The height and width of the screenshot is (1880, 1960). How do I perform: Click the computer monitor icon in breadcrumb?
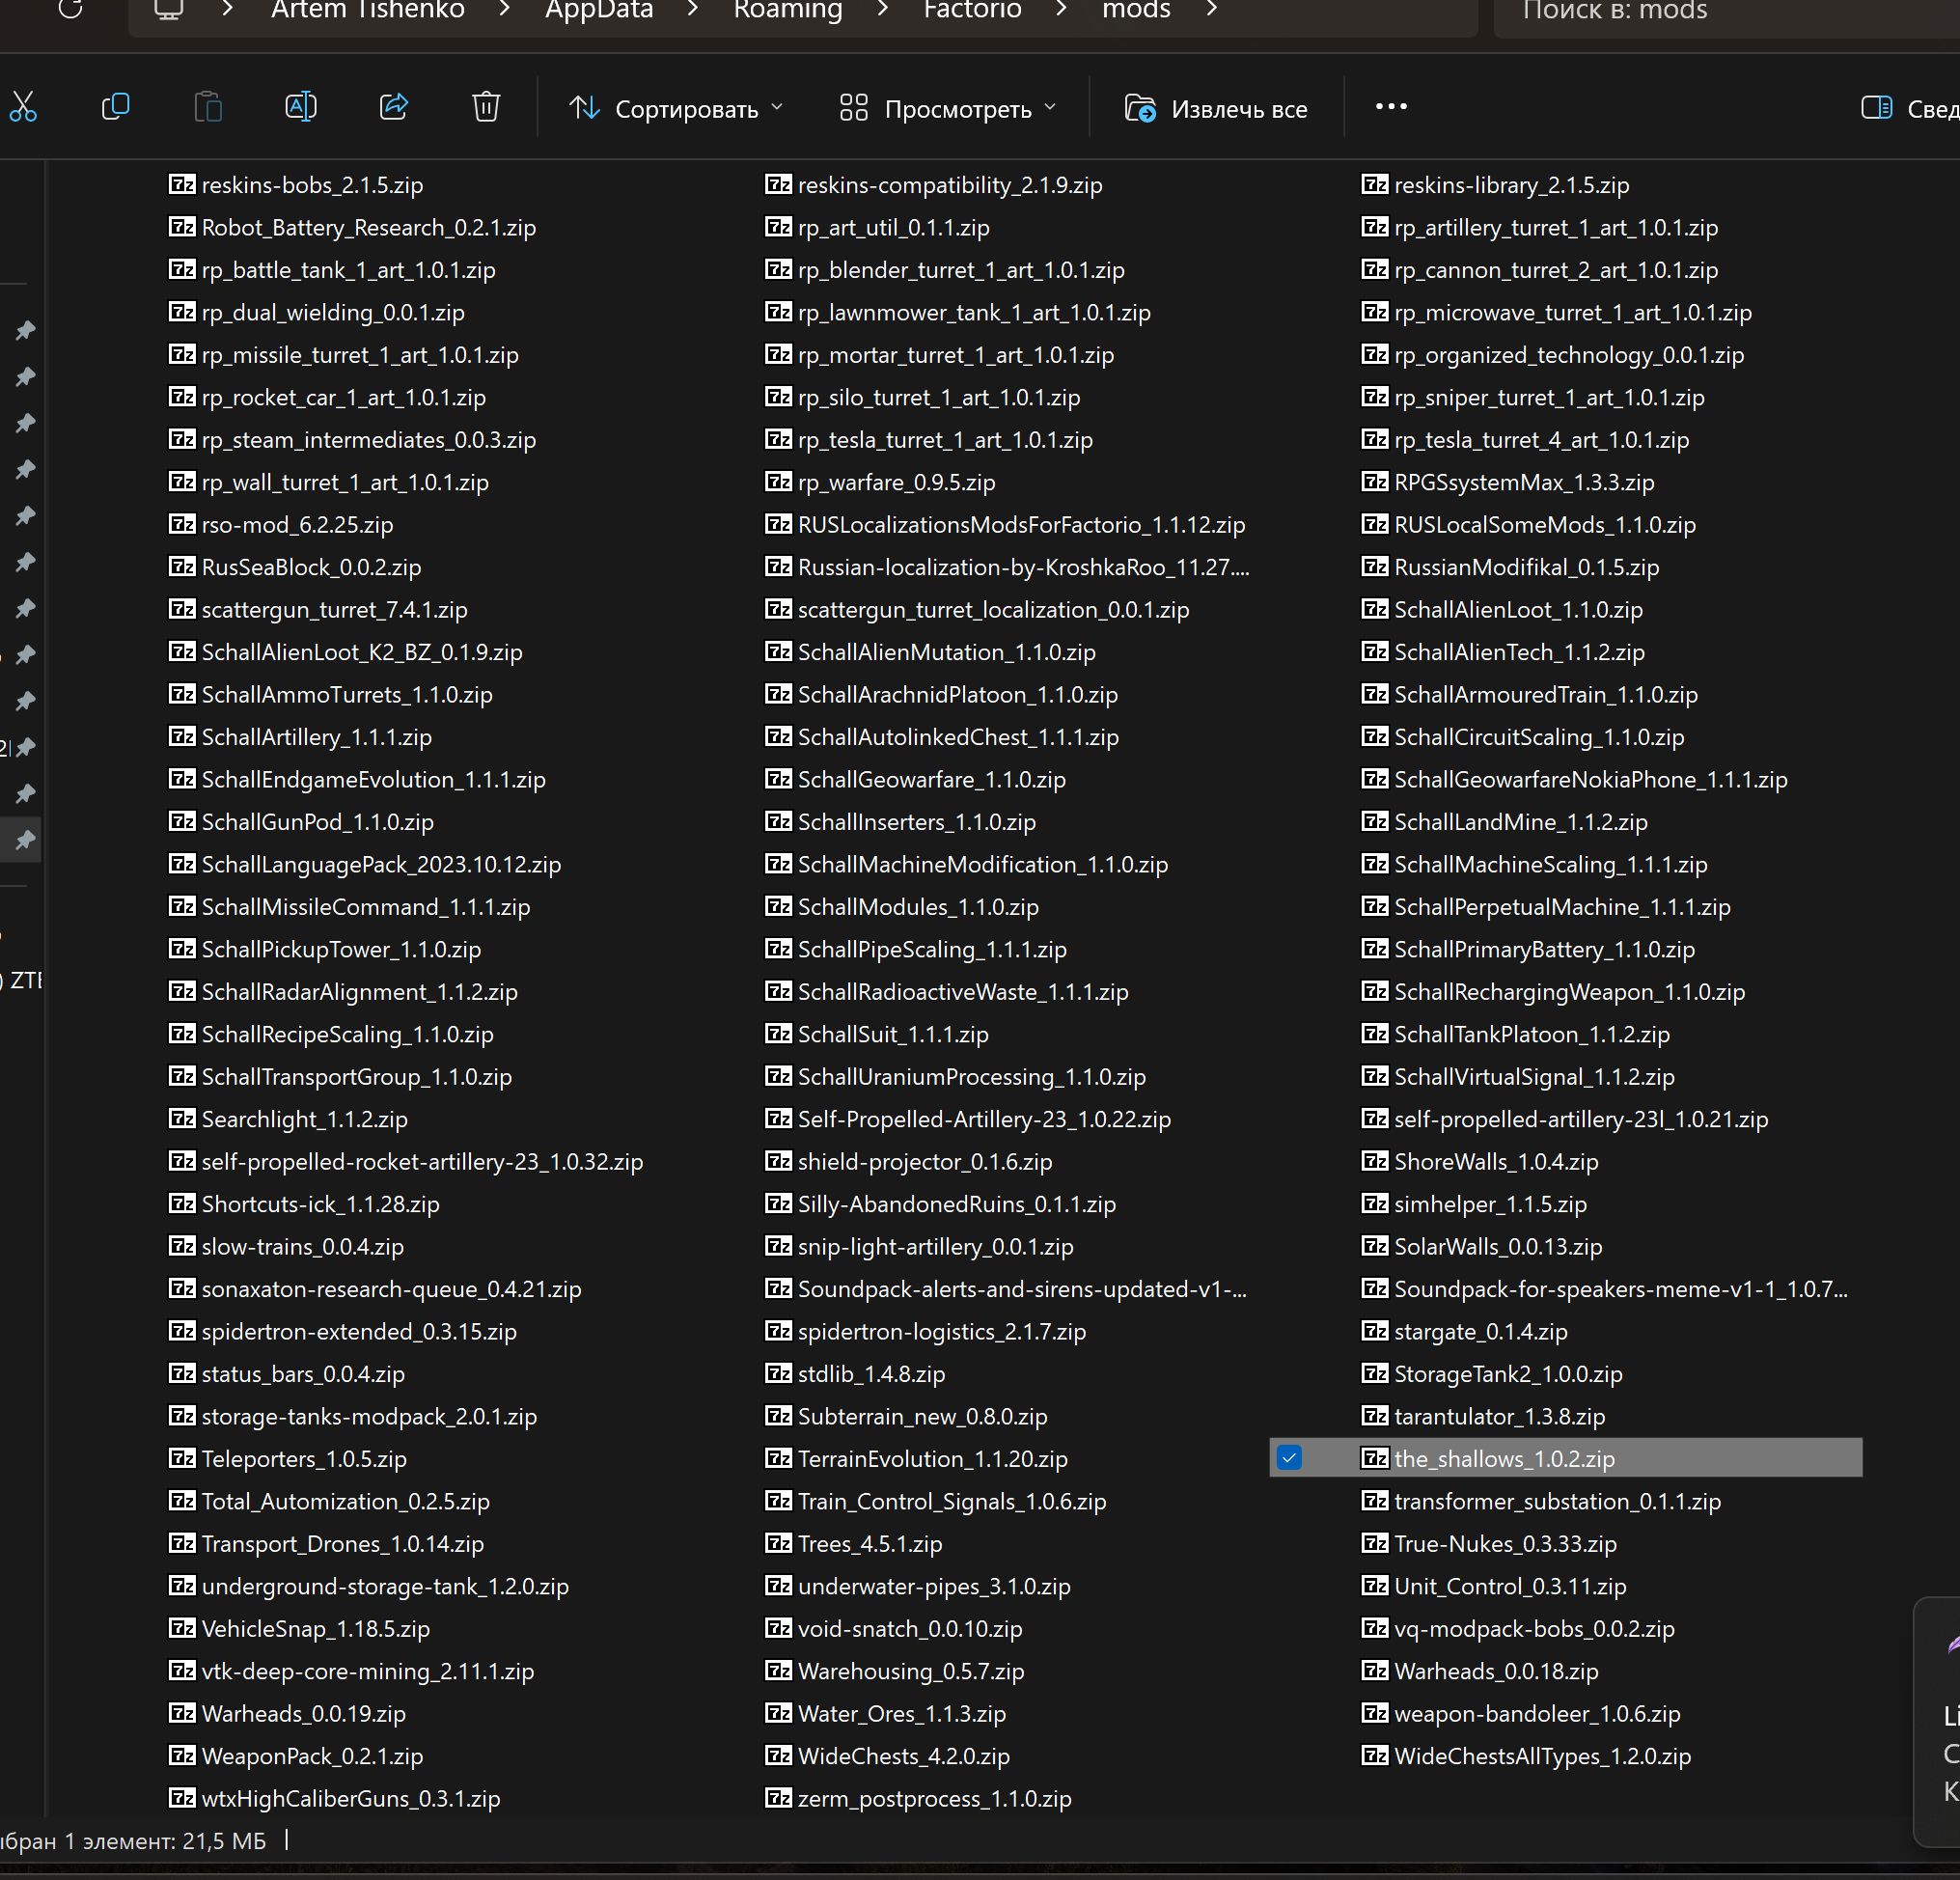click(168, 10)
